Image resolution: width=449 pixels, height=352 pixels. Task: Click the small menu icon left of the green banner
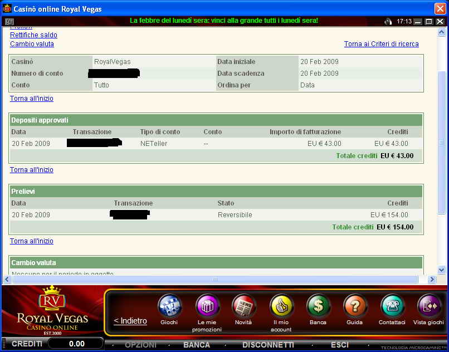point(9,22)
